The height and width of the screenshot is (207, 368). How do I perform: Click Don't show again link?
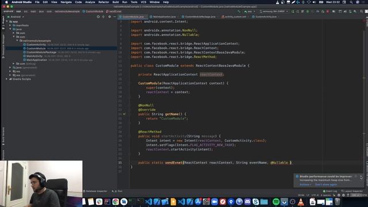pos(326,185)
